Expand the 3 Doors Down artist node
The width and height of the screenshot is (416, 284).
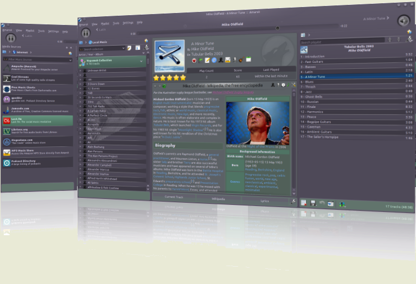coord(80,84)
